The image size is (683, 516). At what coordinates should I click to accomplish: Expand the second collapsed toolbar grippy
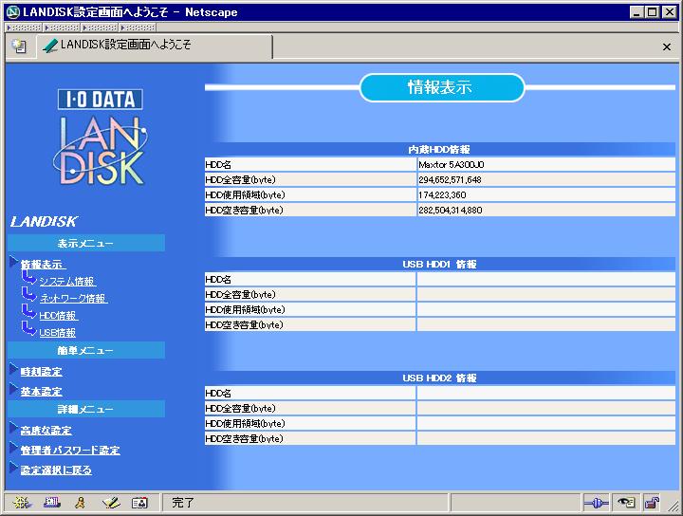(62, 28)
